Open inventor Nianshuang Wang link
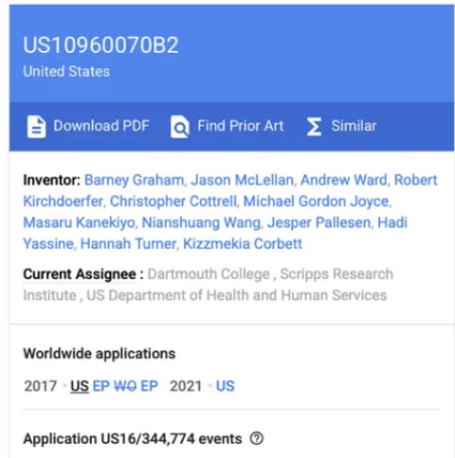Viewport: 455px width, 458px height. pos(201,222)
